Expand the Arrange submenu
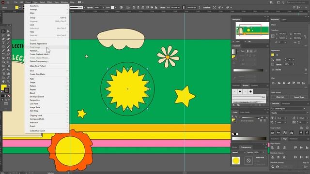 (46, 10)
